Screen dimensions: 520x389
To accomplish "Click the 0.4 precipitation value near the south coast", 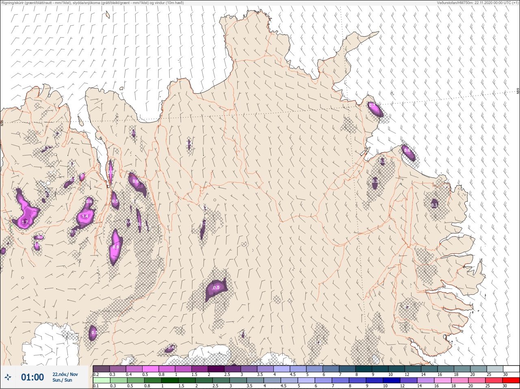I will point(171,348).
